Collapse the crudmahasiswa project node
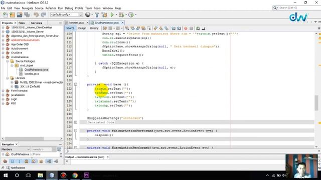This screenshot has height=180, width=321. tap(3, 57)
